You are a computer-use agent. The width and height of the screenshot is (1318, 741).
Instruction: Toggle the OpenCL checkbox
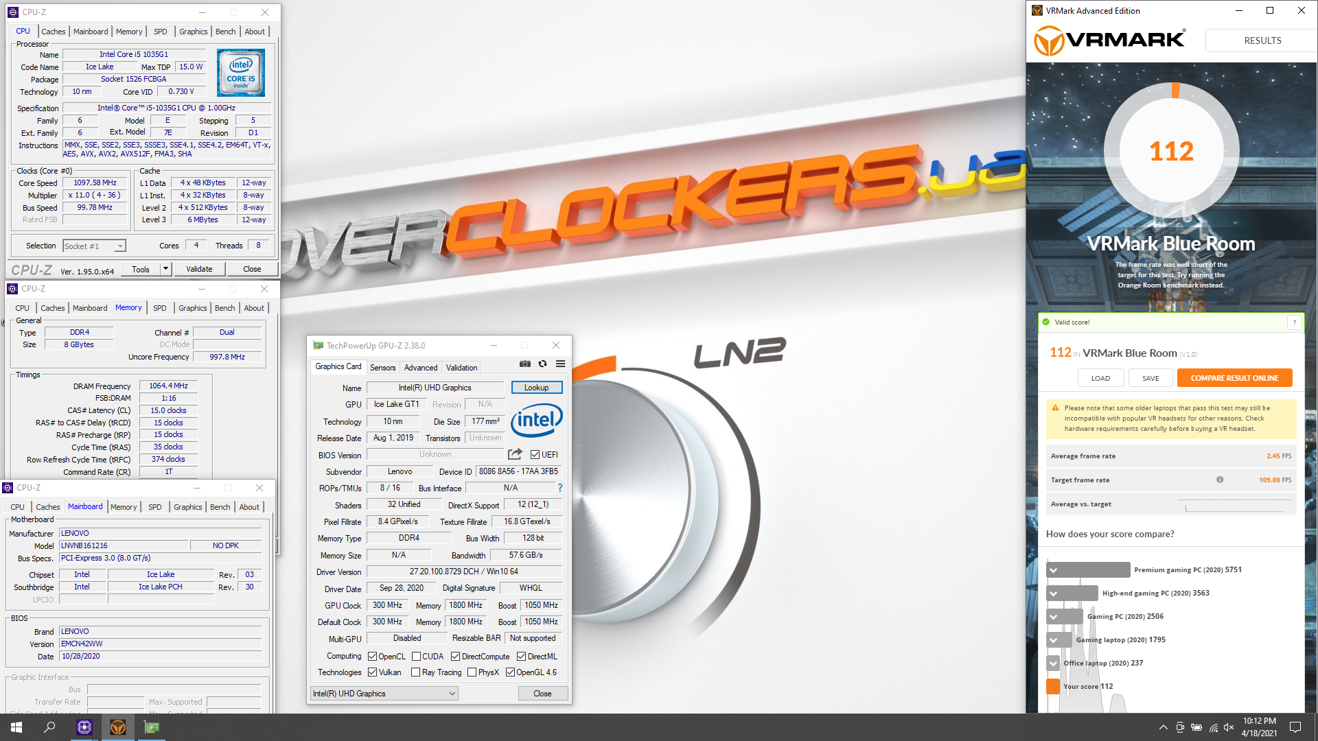pyautogui.click(x=372, y=657)
